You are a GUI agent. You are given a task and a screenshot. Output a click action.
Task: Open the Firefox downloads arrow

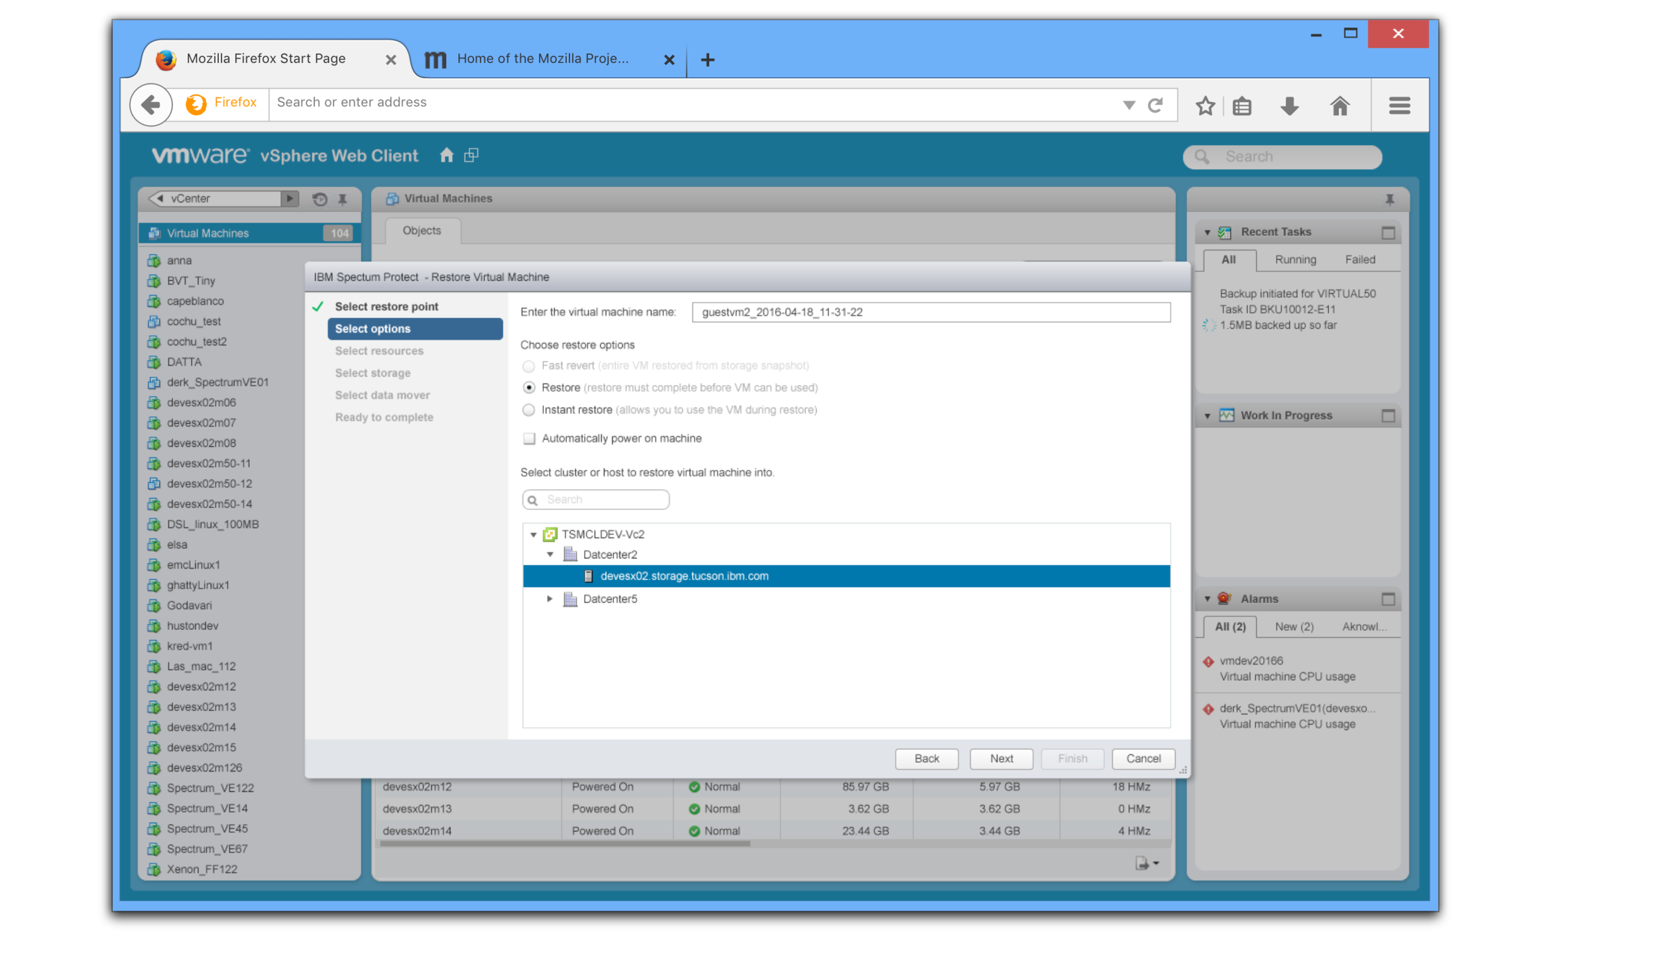click(1289, 106)
